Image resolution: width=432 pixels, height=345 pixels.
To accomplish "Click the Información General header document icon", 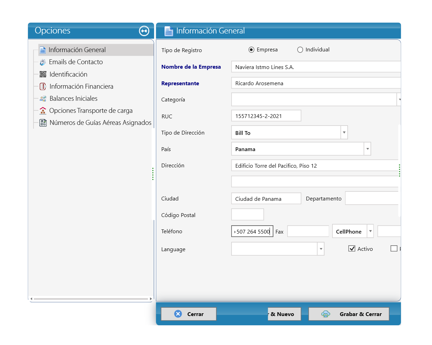I will coord(169,31).
